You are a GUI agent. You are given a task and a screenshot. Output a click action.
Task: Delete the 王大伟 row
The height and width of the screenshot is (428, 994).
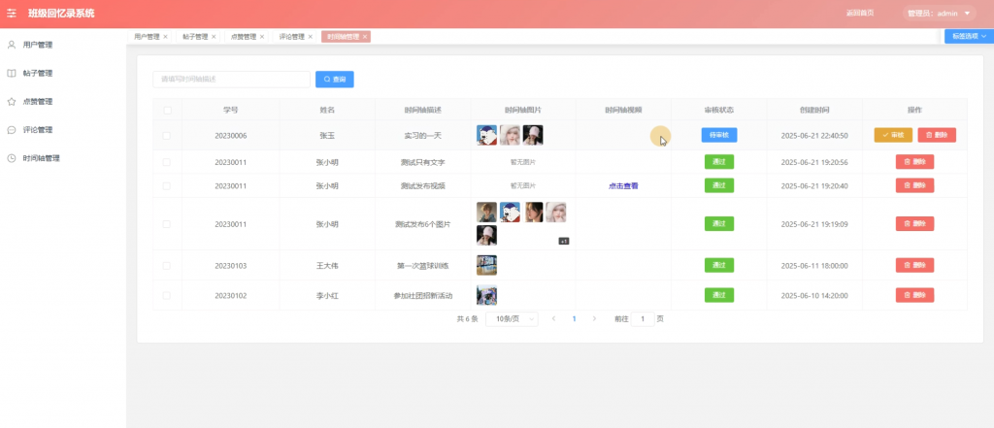tap(914, 266)
